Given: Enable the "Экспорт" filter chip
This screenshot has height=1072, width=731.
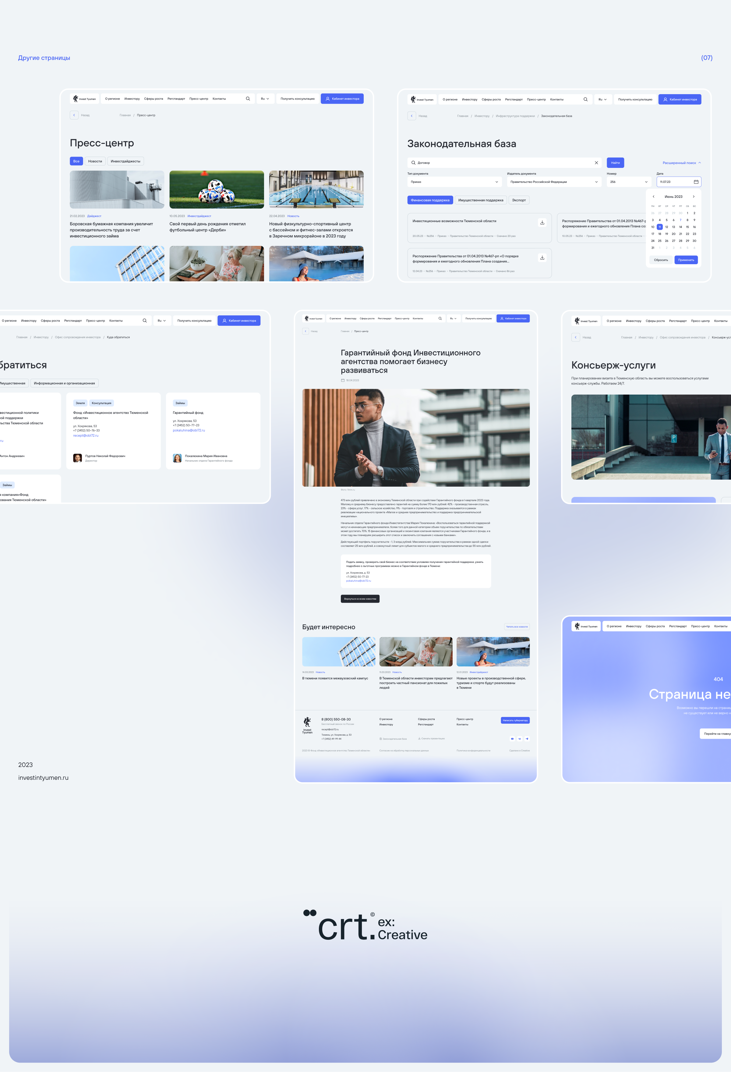Looking at the screenshot, I should point(518,200).
